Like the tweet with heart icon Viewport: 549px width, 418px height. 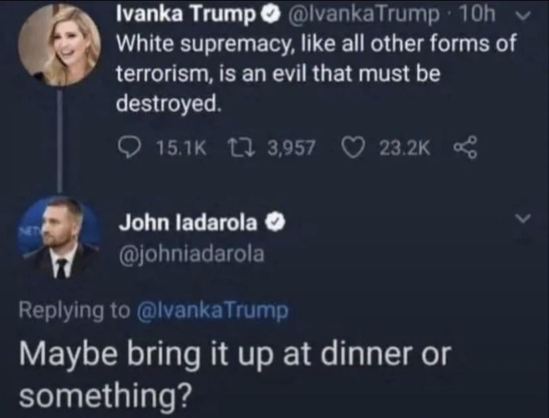[x=353, y=148]
